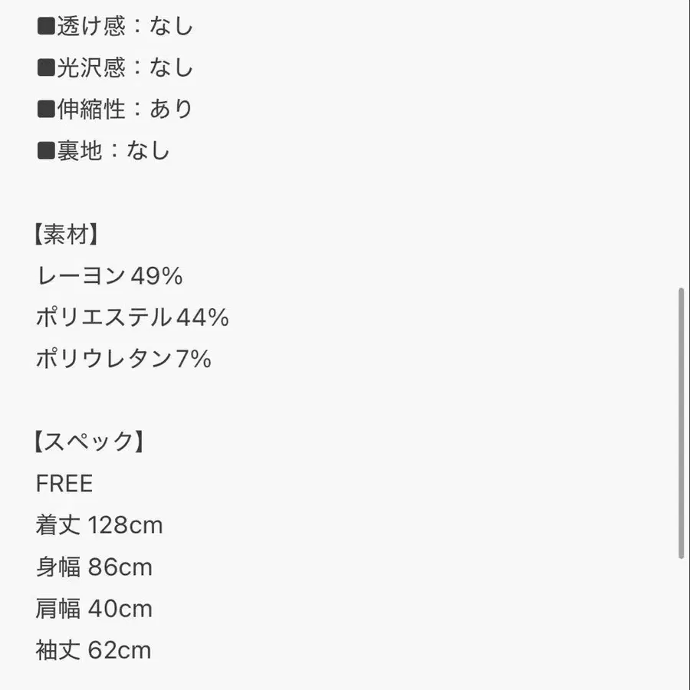Select the ポリエステル 44% line
690x690 pixels.
tap(132, 317)
